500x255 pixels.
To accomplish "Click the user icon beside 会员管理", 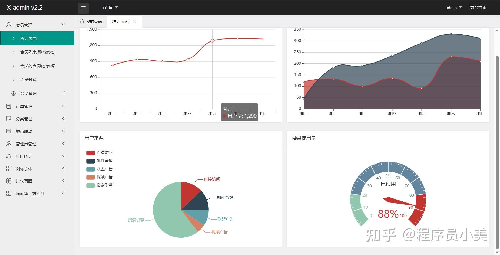I will [x=9, y=25].
